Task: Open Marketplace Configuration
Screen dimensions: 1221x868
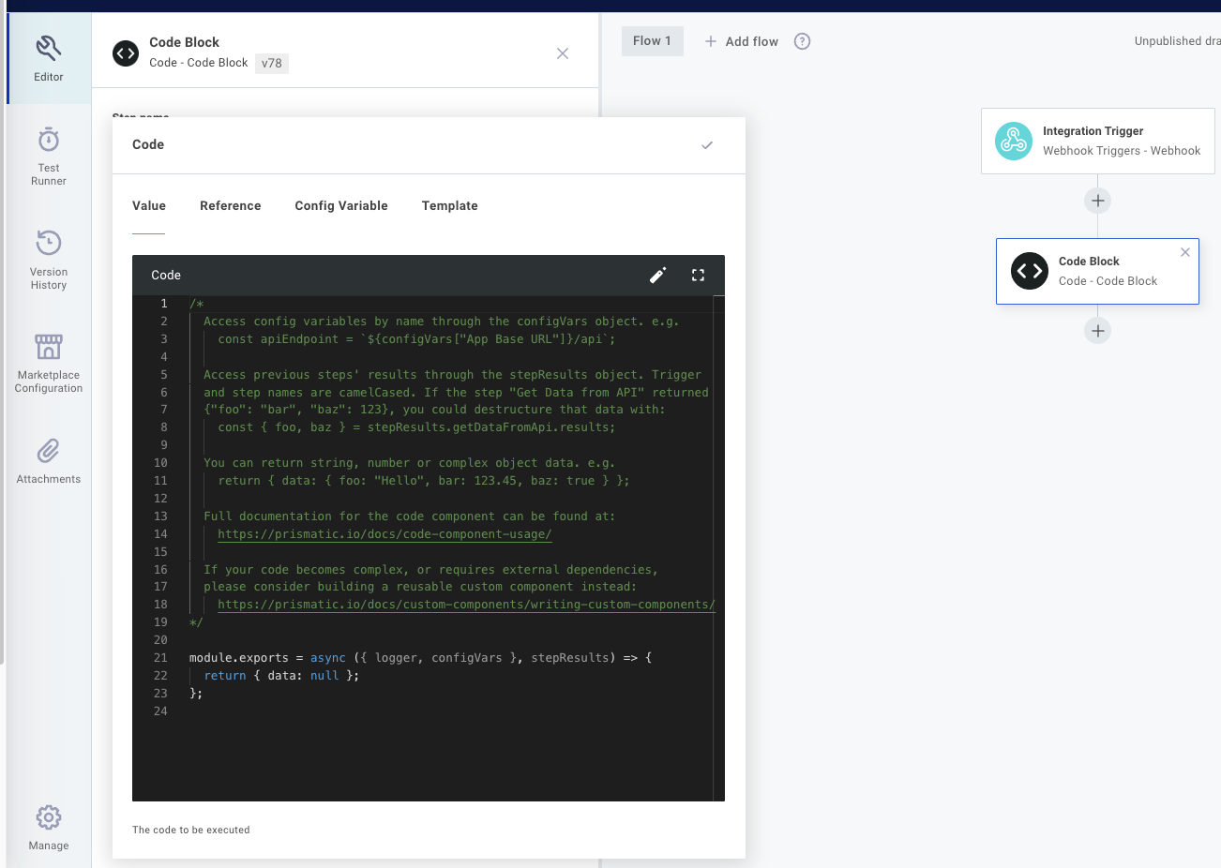Action: point(49,363)
